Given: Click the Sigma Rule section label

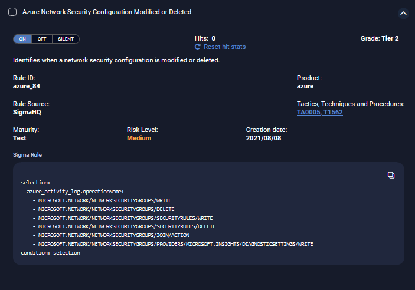Looking at the screenshot, I should point(27,154).
